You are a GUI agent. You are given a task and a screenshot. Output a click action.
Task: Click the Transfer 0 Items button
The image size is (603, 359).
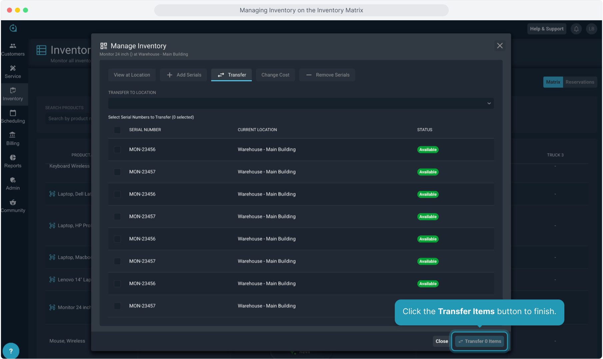pos(479,341)
